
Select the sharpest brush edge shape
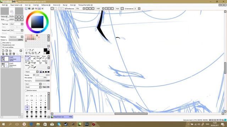[41, 72]
